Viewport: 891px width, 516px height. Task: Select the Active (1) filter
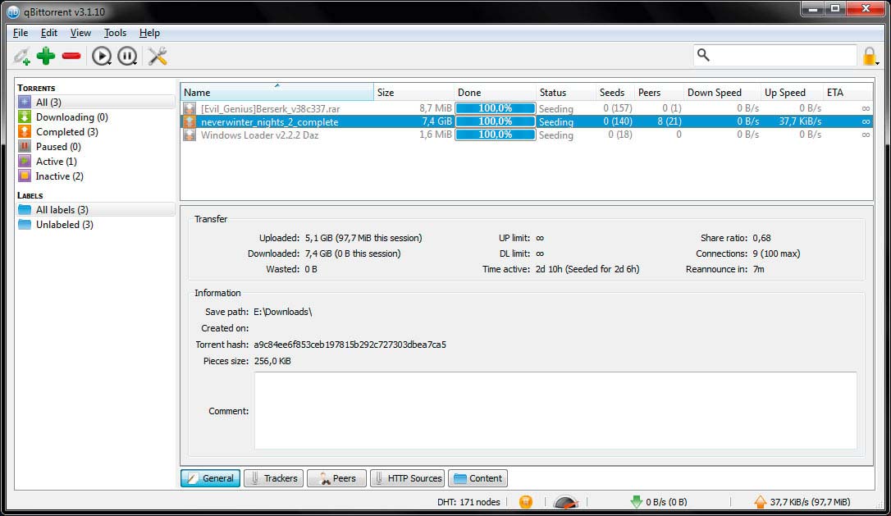(96, 162)
